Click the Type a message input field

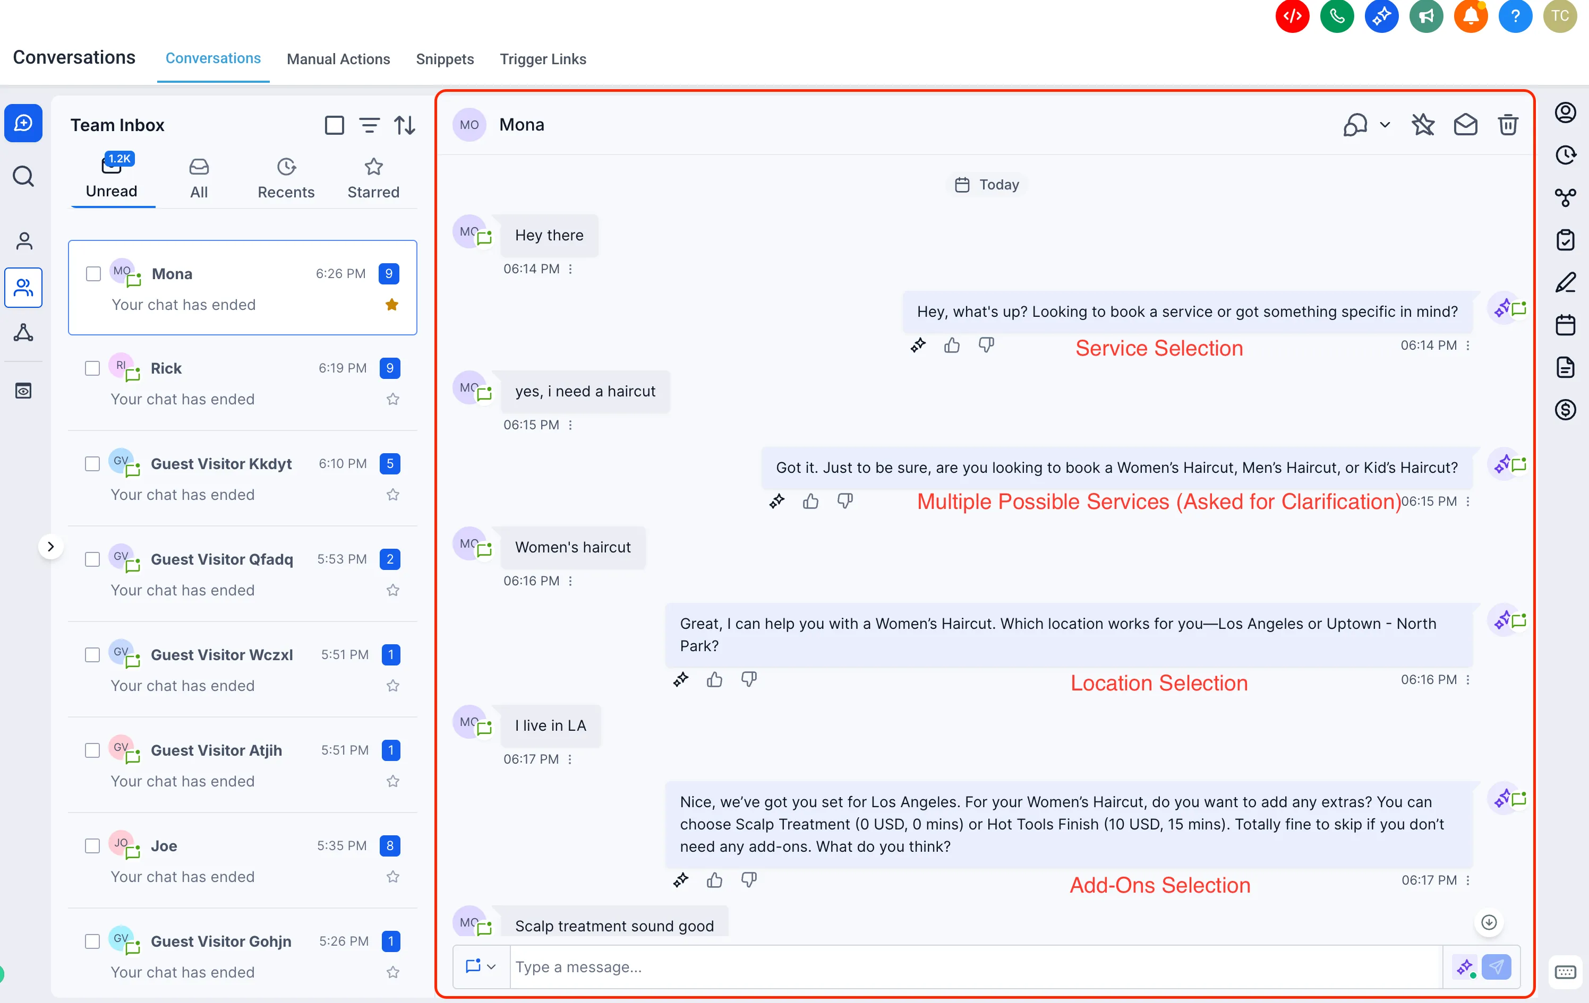(975, 967)
